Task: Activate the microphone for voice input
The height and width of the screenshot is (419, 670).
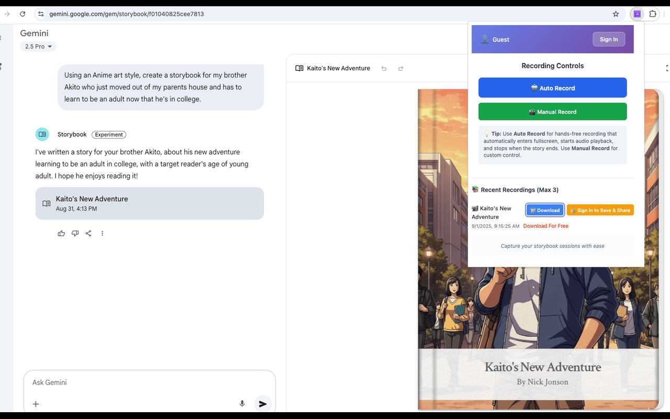Action: point(242,404)
